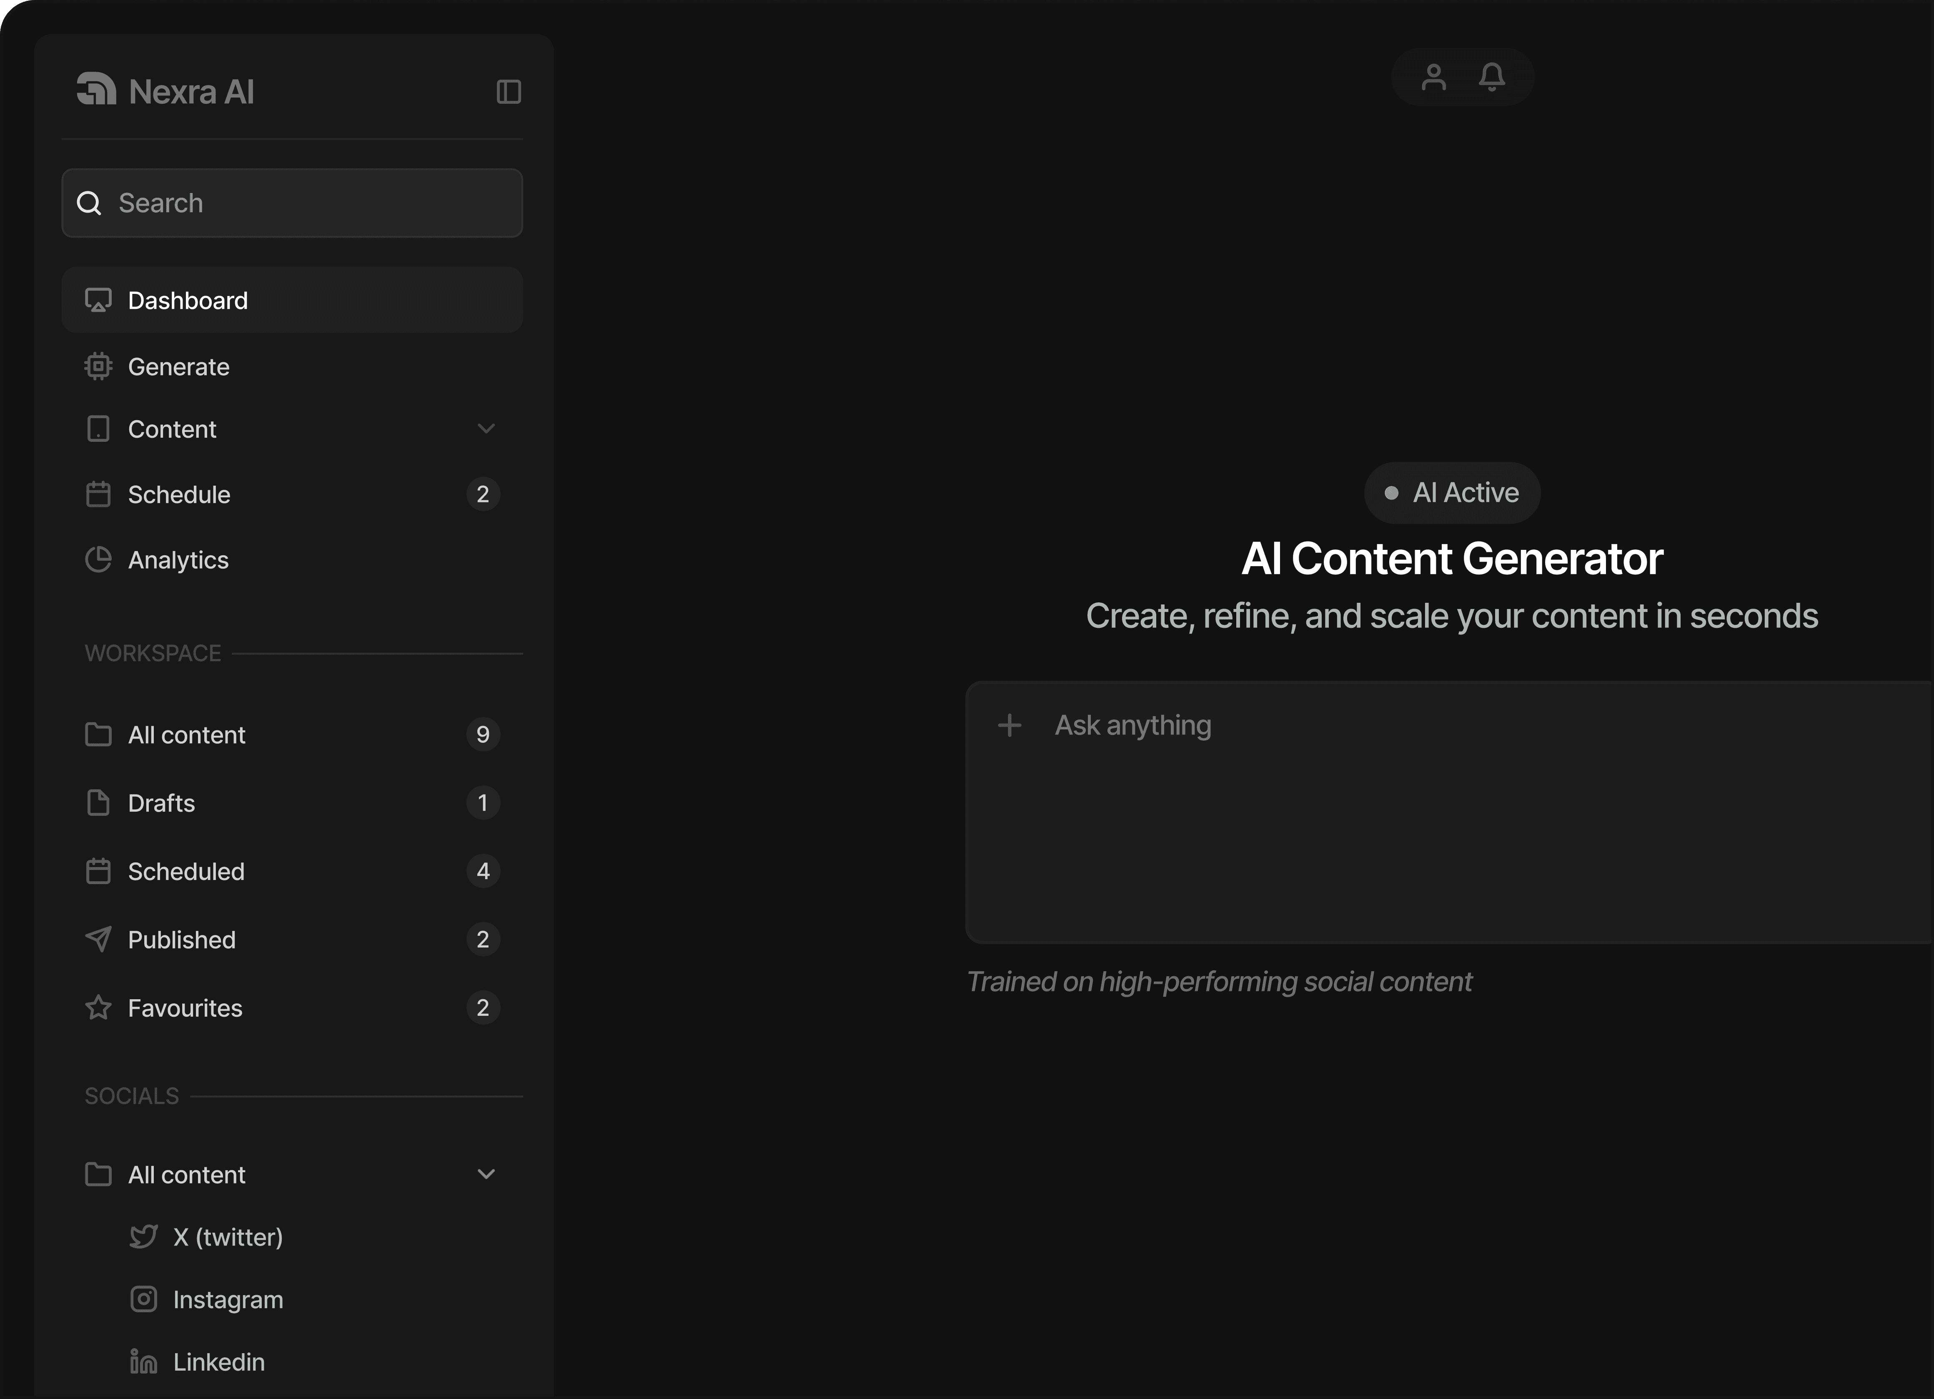The height and width of the screenshot is (1399, 1934).
Task: Open the user profile icon
Action: [1433, 78]
